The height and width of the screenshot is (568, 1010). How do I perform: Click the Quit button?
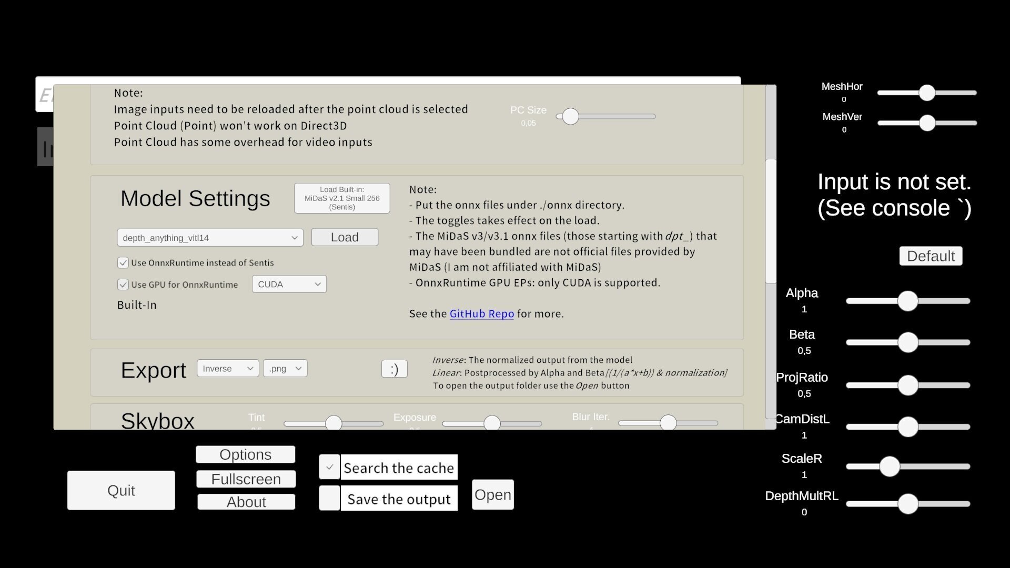coord(121,490)
